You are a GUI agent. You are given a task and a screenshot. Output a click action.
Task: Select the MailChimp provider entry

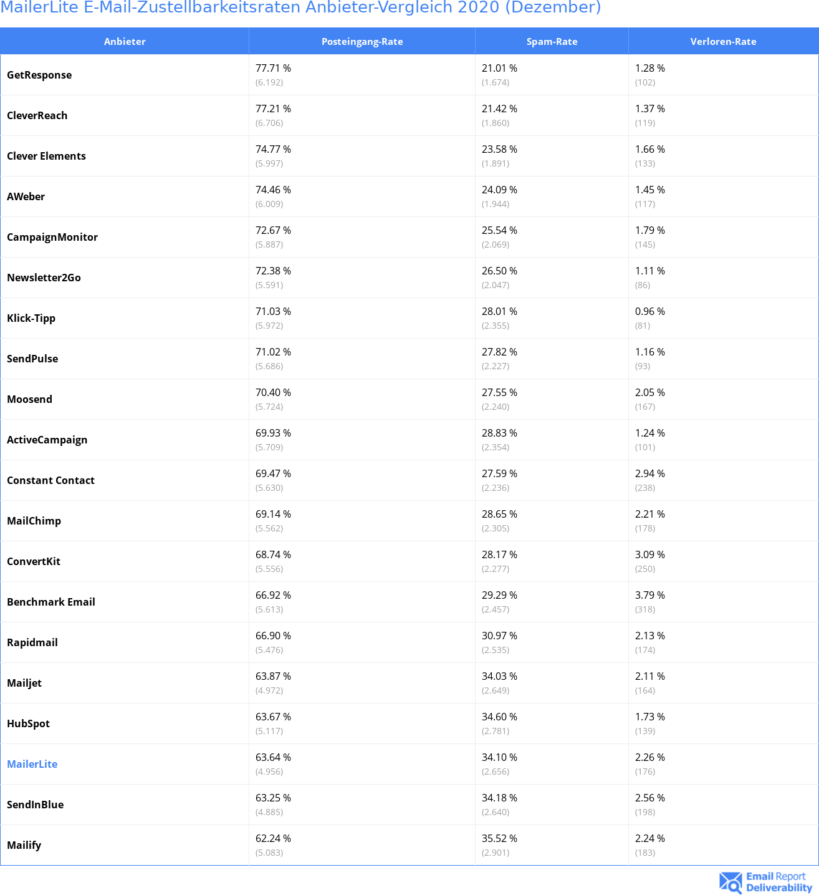tap(34, 521)
